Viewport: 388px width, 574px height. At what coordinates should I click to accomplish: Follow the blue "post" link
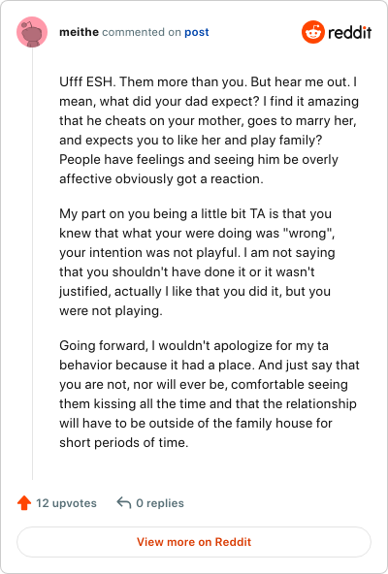(196, 32)
